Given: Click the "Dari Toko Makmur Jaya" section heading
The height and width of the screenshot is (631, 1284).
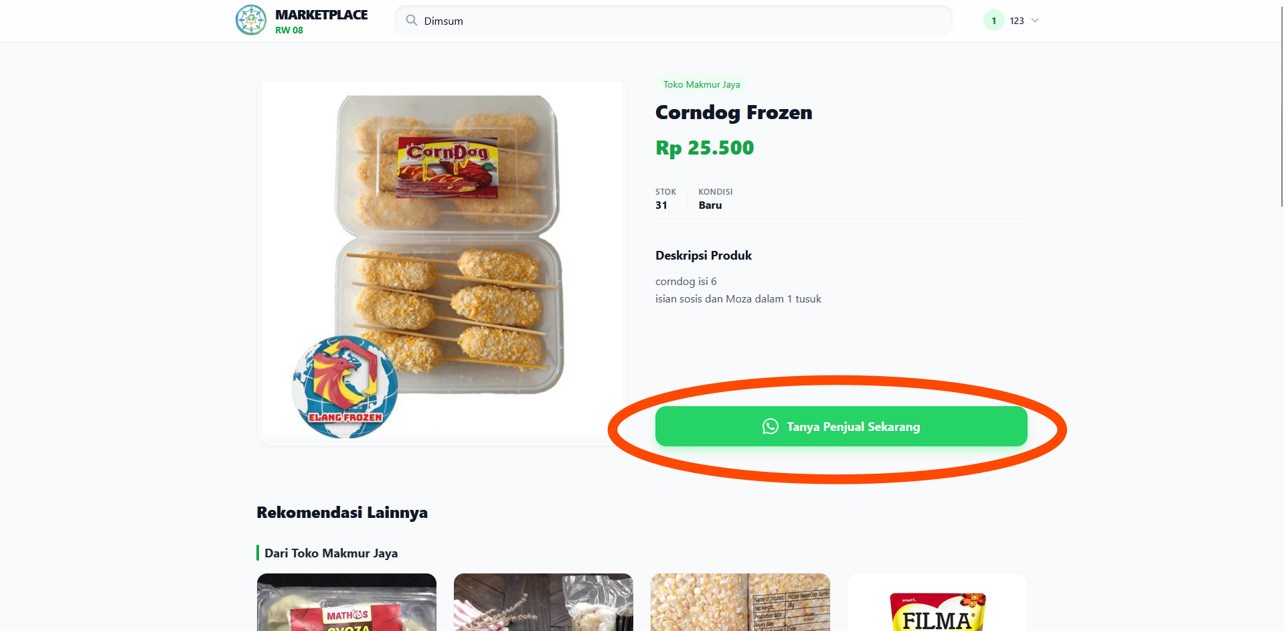Looking at the screenshot, I should [x=331, y=553].
